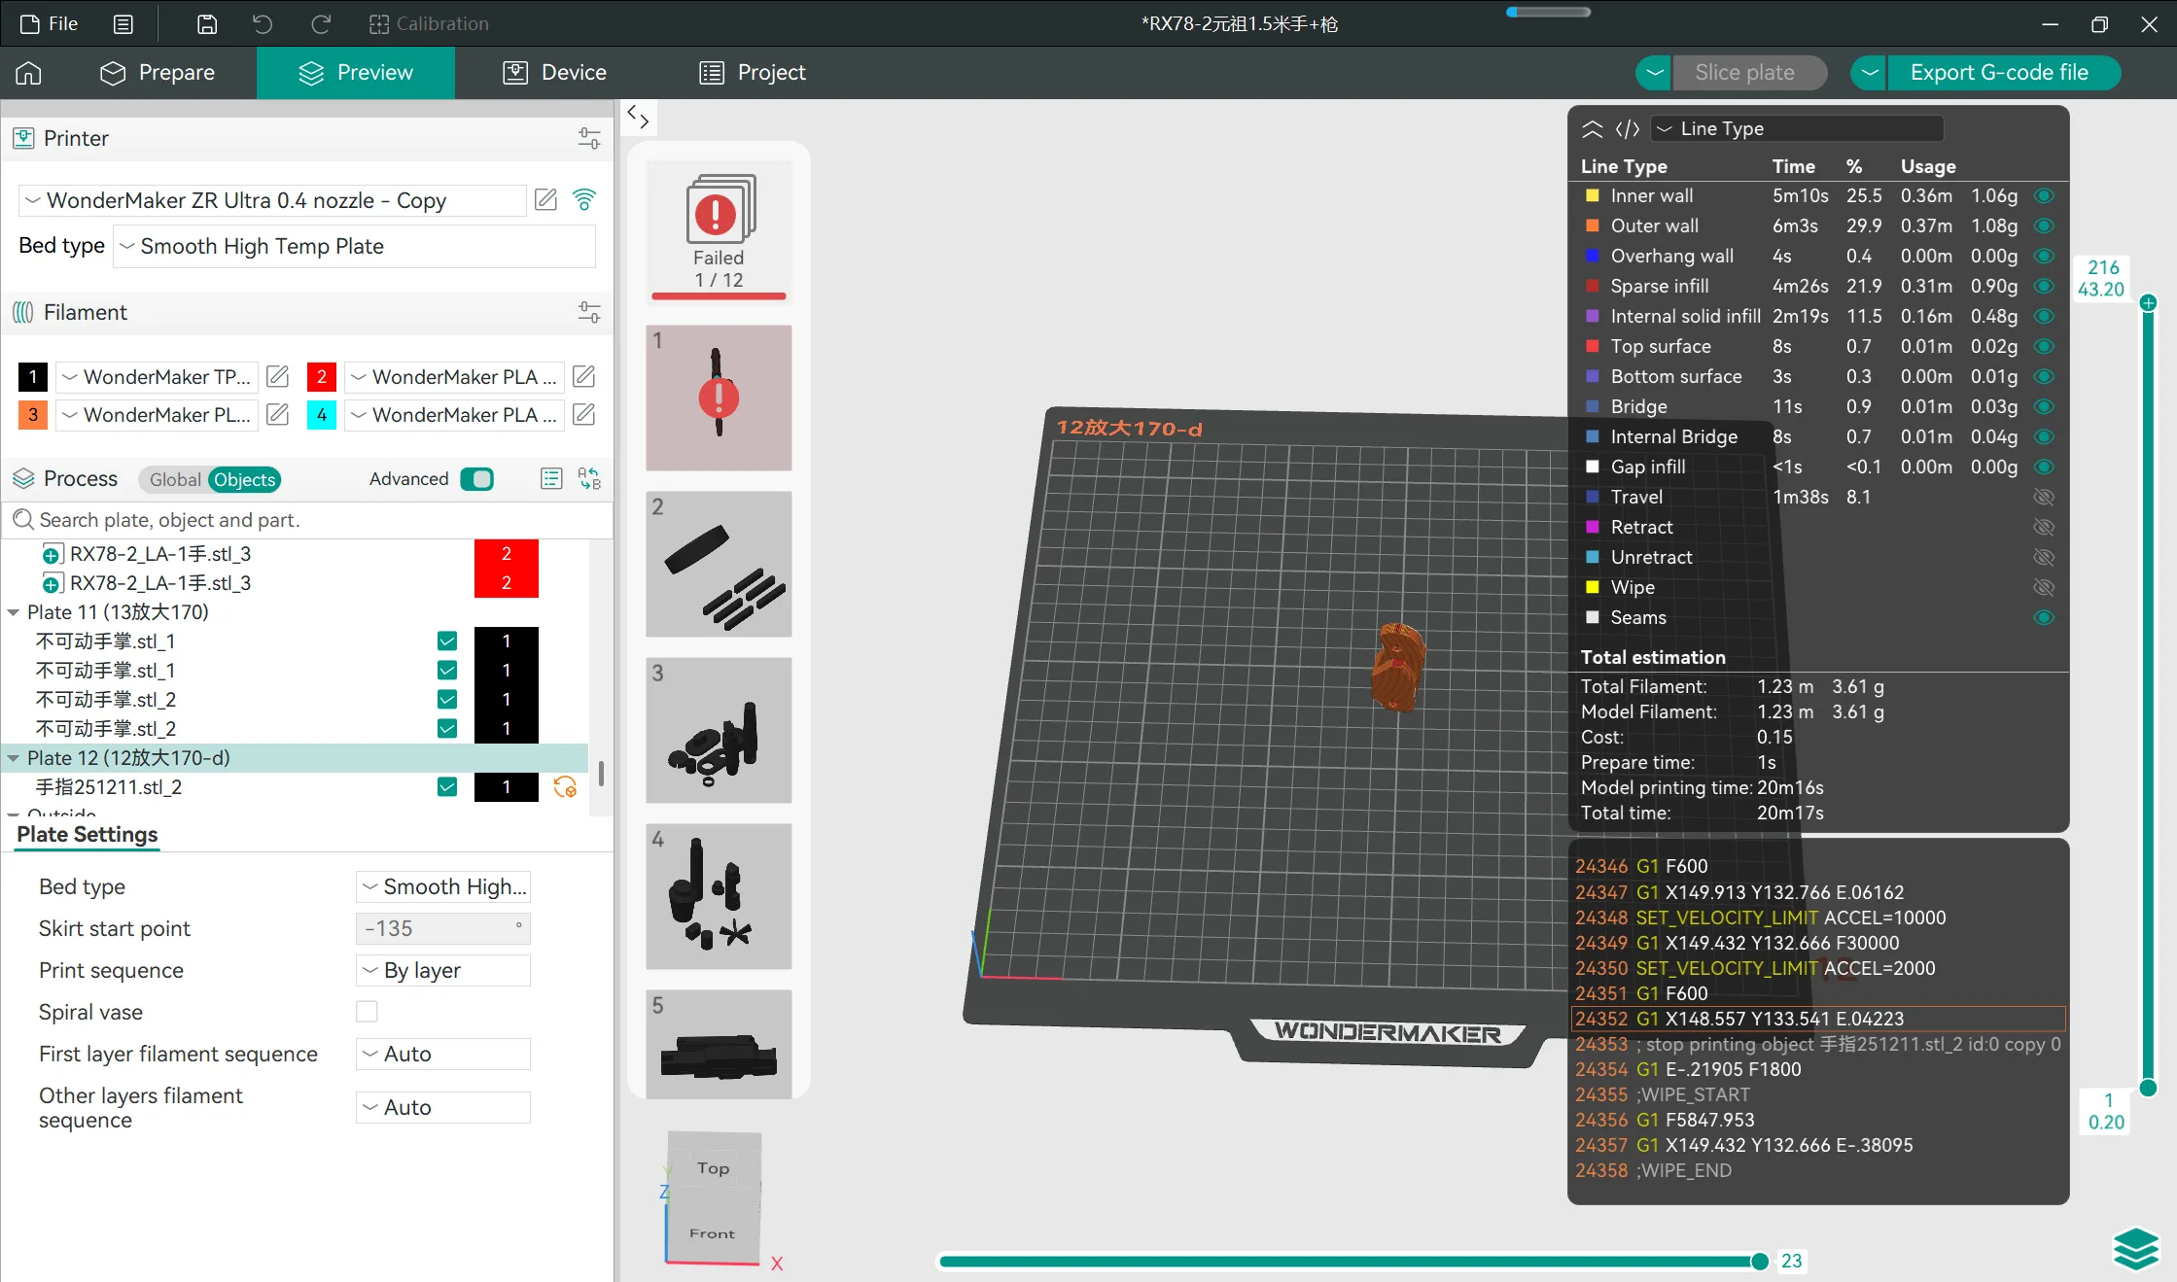Collapse the sidebar with the arrows icon
Viewport: 2177px width, 1282px height.
pyautogui.click(x=638, y=118)
